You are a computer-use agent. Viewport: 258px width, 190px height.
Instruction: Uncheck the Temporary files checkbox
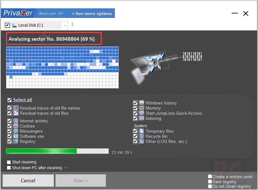tap(135, 131)
